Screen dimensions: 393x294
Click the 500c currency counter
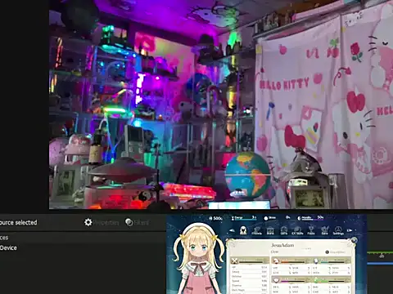[x=215, y=218]
